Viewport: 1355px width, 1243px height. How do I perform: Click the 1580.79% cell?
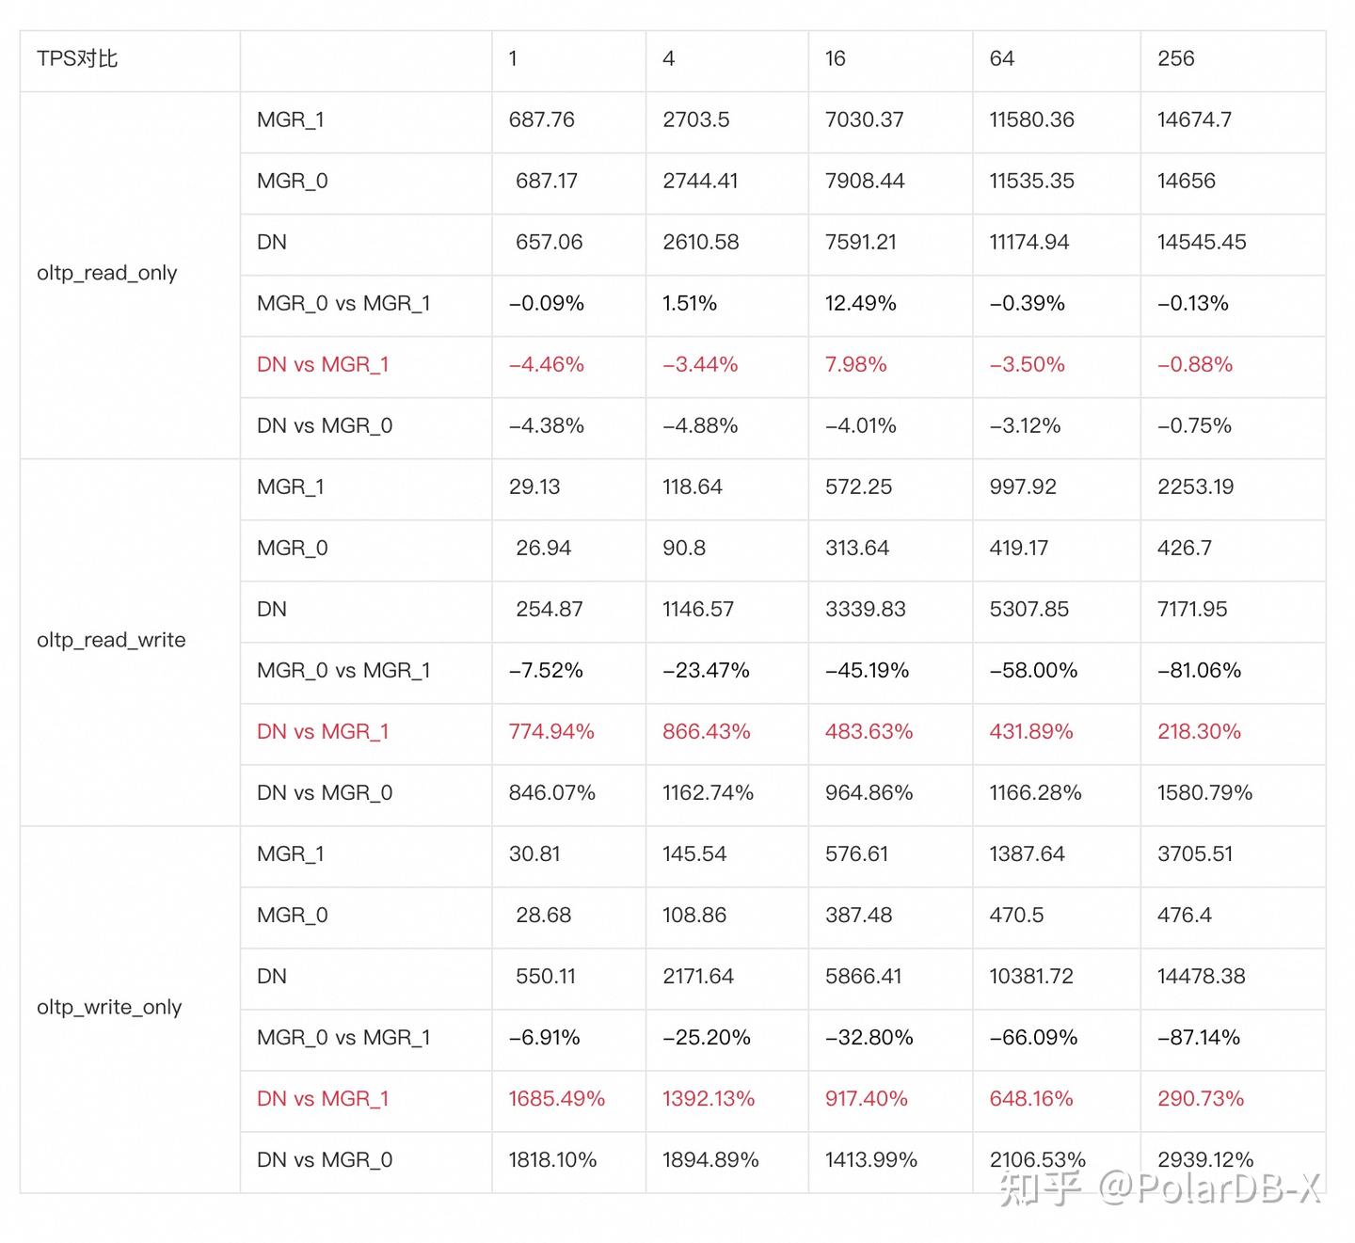[1204, 793]
